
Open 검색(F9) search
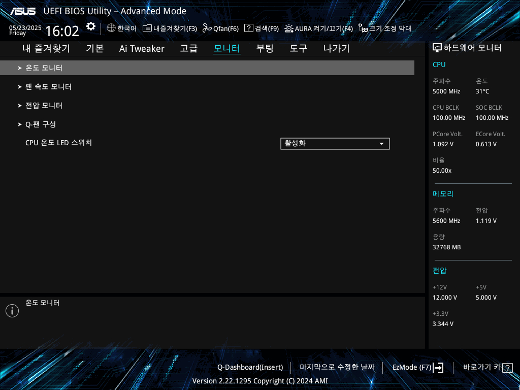[x=267, y=28]
